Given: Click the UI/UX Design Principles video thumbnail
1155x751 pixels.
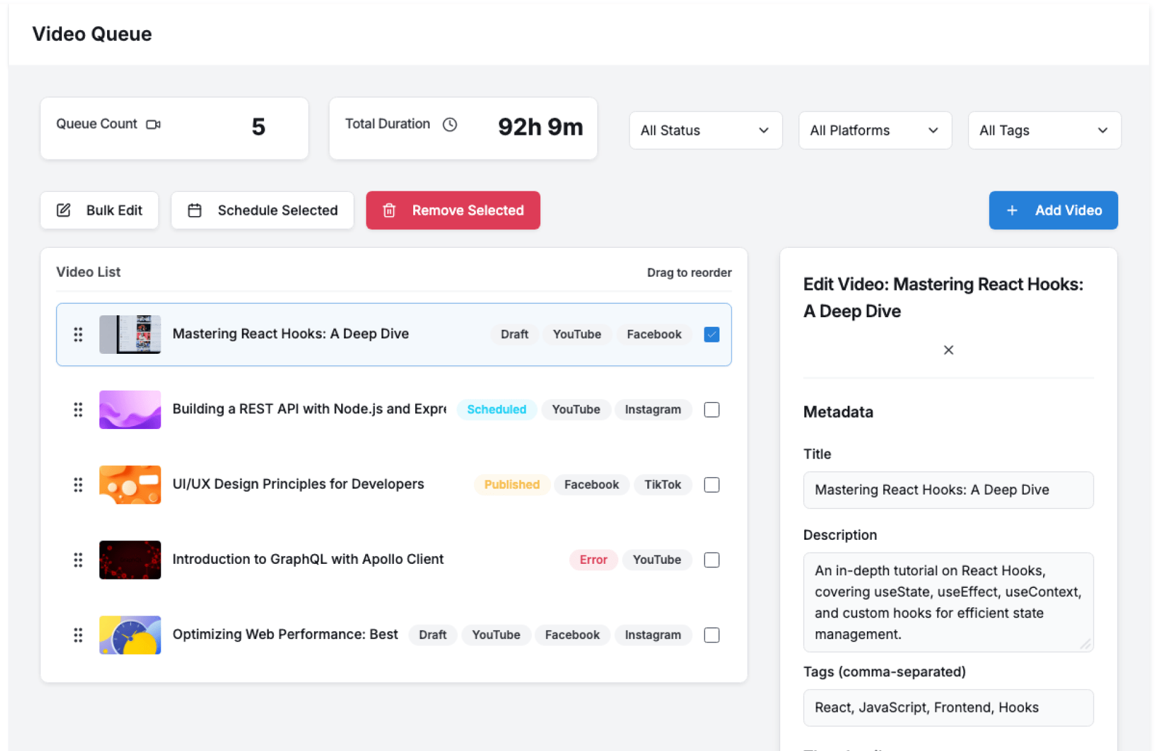Looking at the screenshot, I should 130,485.
